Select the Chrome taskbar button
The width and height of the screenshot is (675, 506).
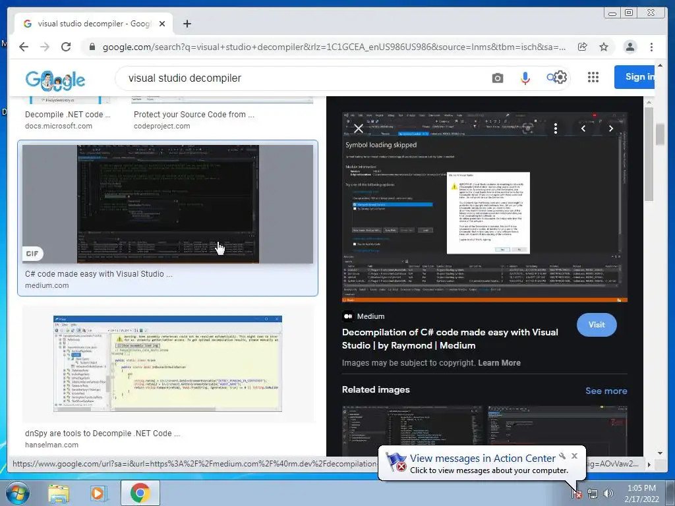click(140, 493)
